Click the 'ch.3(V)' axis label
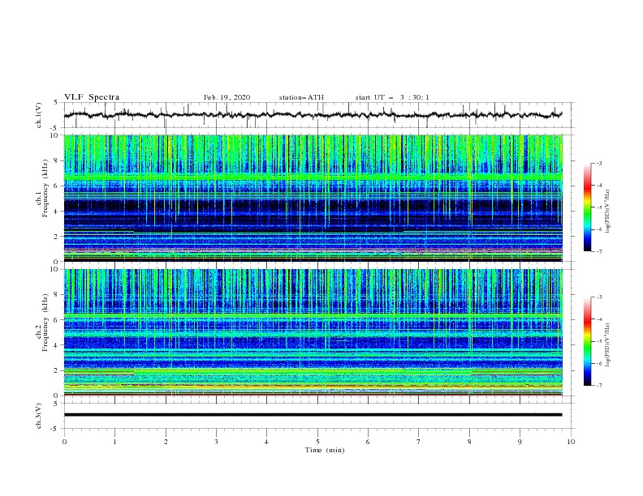 38,416
